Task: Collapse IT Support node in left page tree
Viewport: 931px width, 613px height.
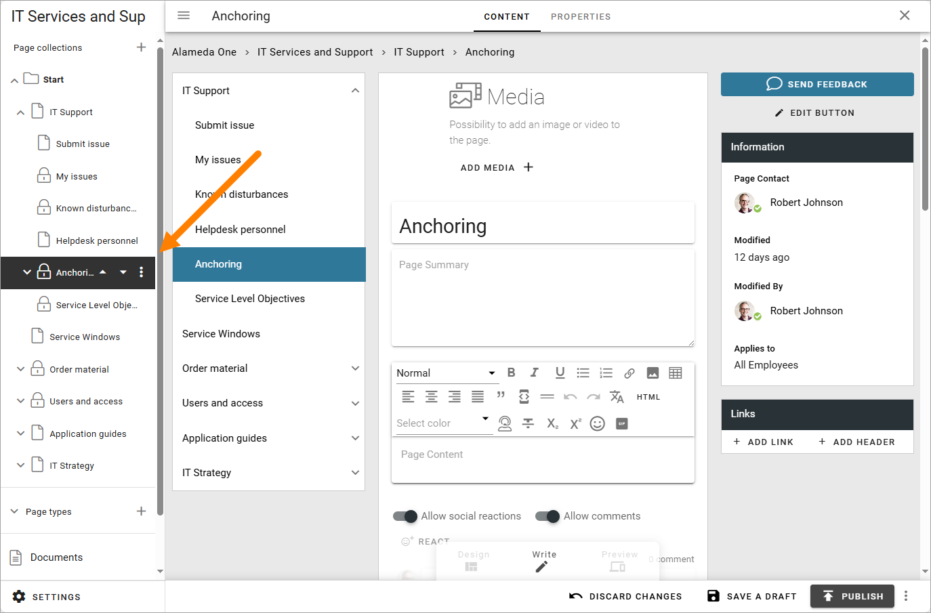Action: [x=20, y=112]
